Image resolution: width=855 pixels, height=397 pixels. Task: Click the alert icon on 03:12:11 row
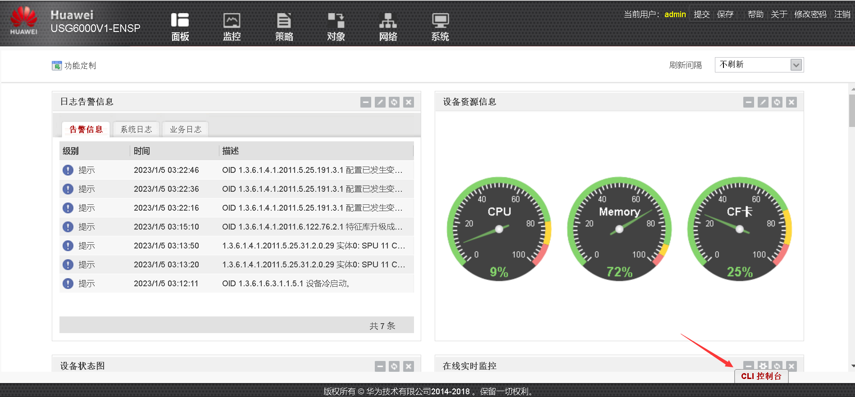(68, 284)
